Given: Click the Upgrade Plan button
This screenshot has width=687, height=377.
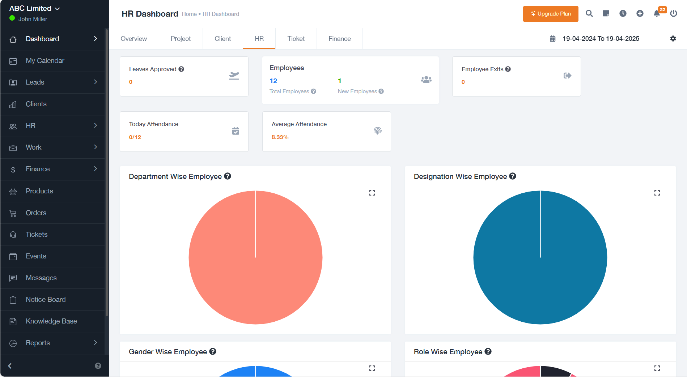Looking at the screenshot, I should pos(550,14).
